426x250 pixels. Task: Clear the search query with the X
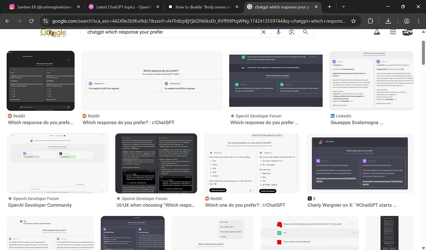[263, 32]
